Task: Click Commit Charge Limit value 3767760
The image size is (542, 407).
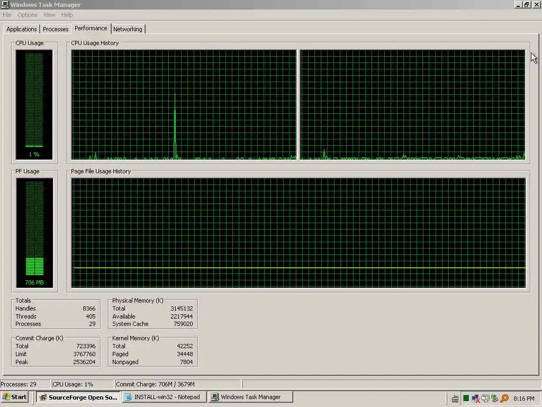Action: pyautogui.click(x=84, y=354)
